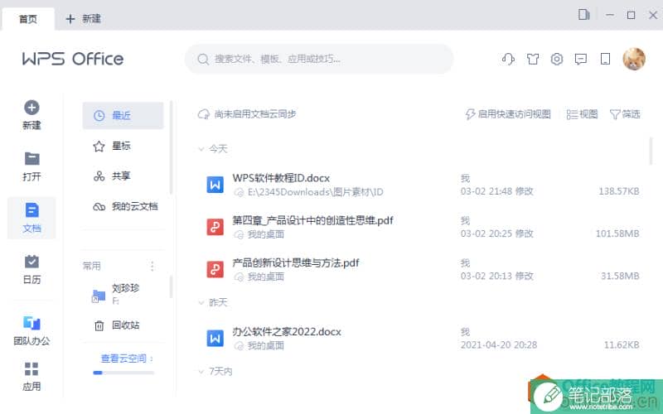Click the 2021-04-20 20:28 timestamp

tap(499, 344)
